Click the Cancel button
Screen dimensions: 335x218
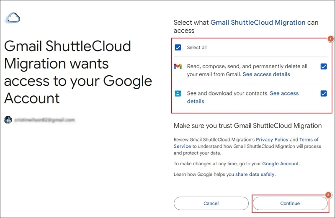coord(211,203)
